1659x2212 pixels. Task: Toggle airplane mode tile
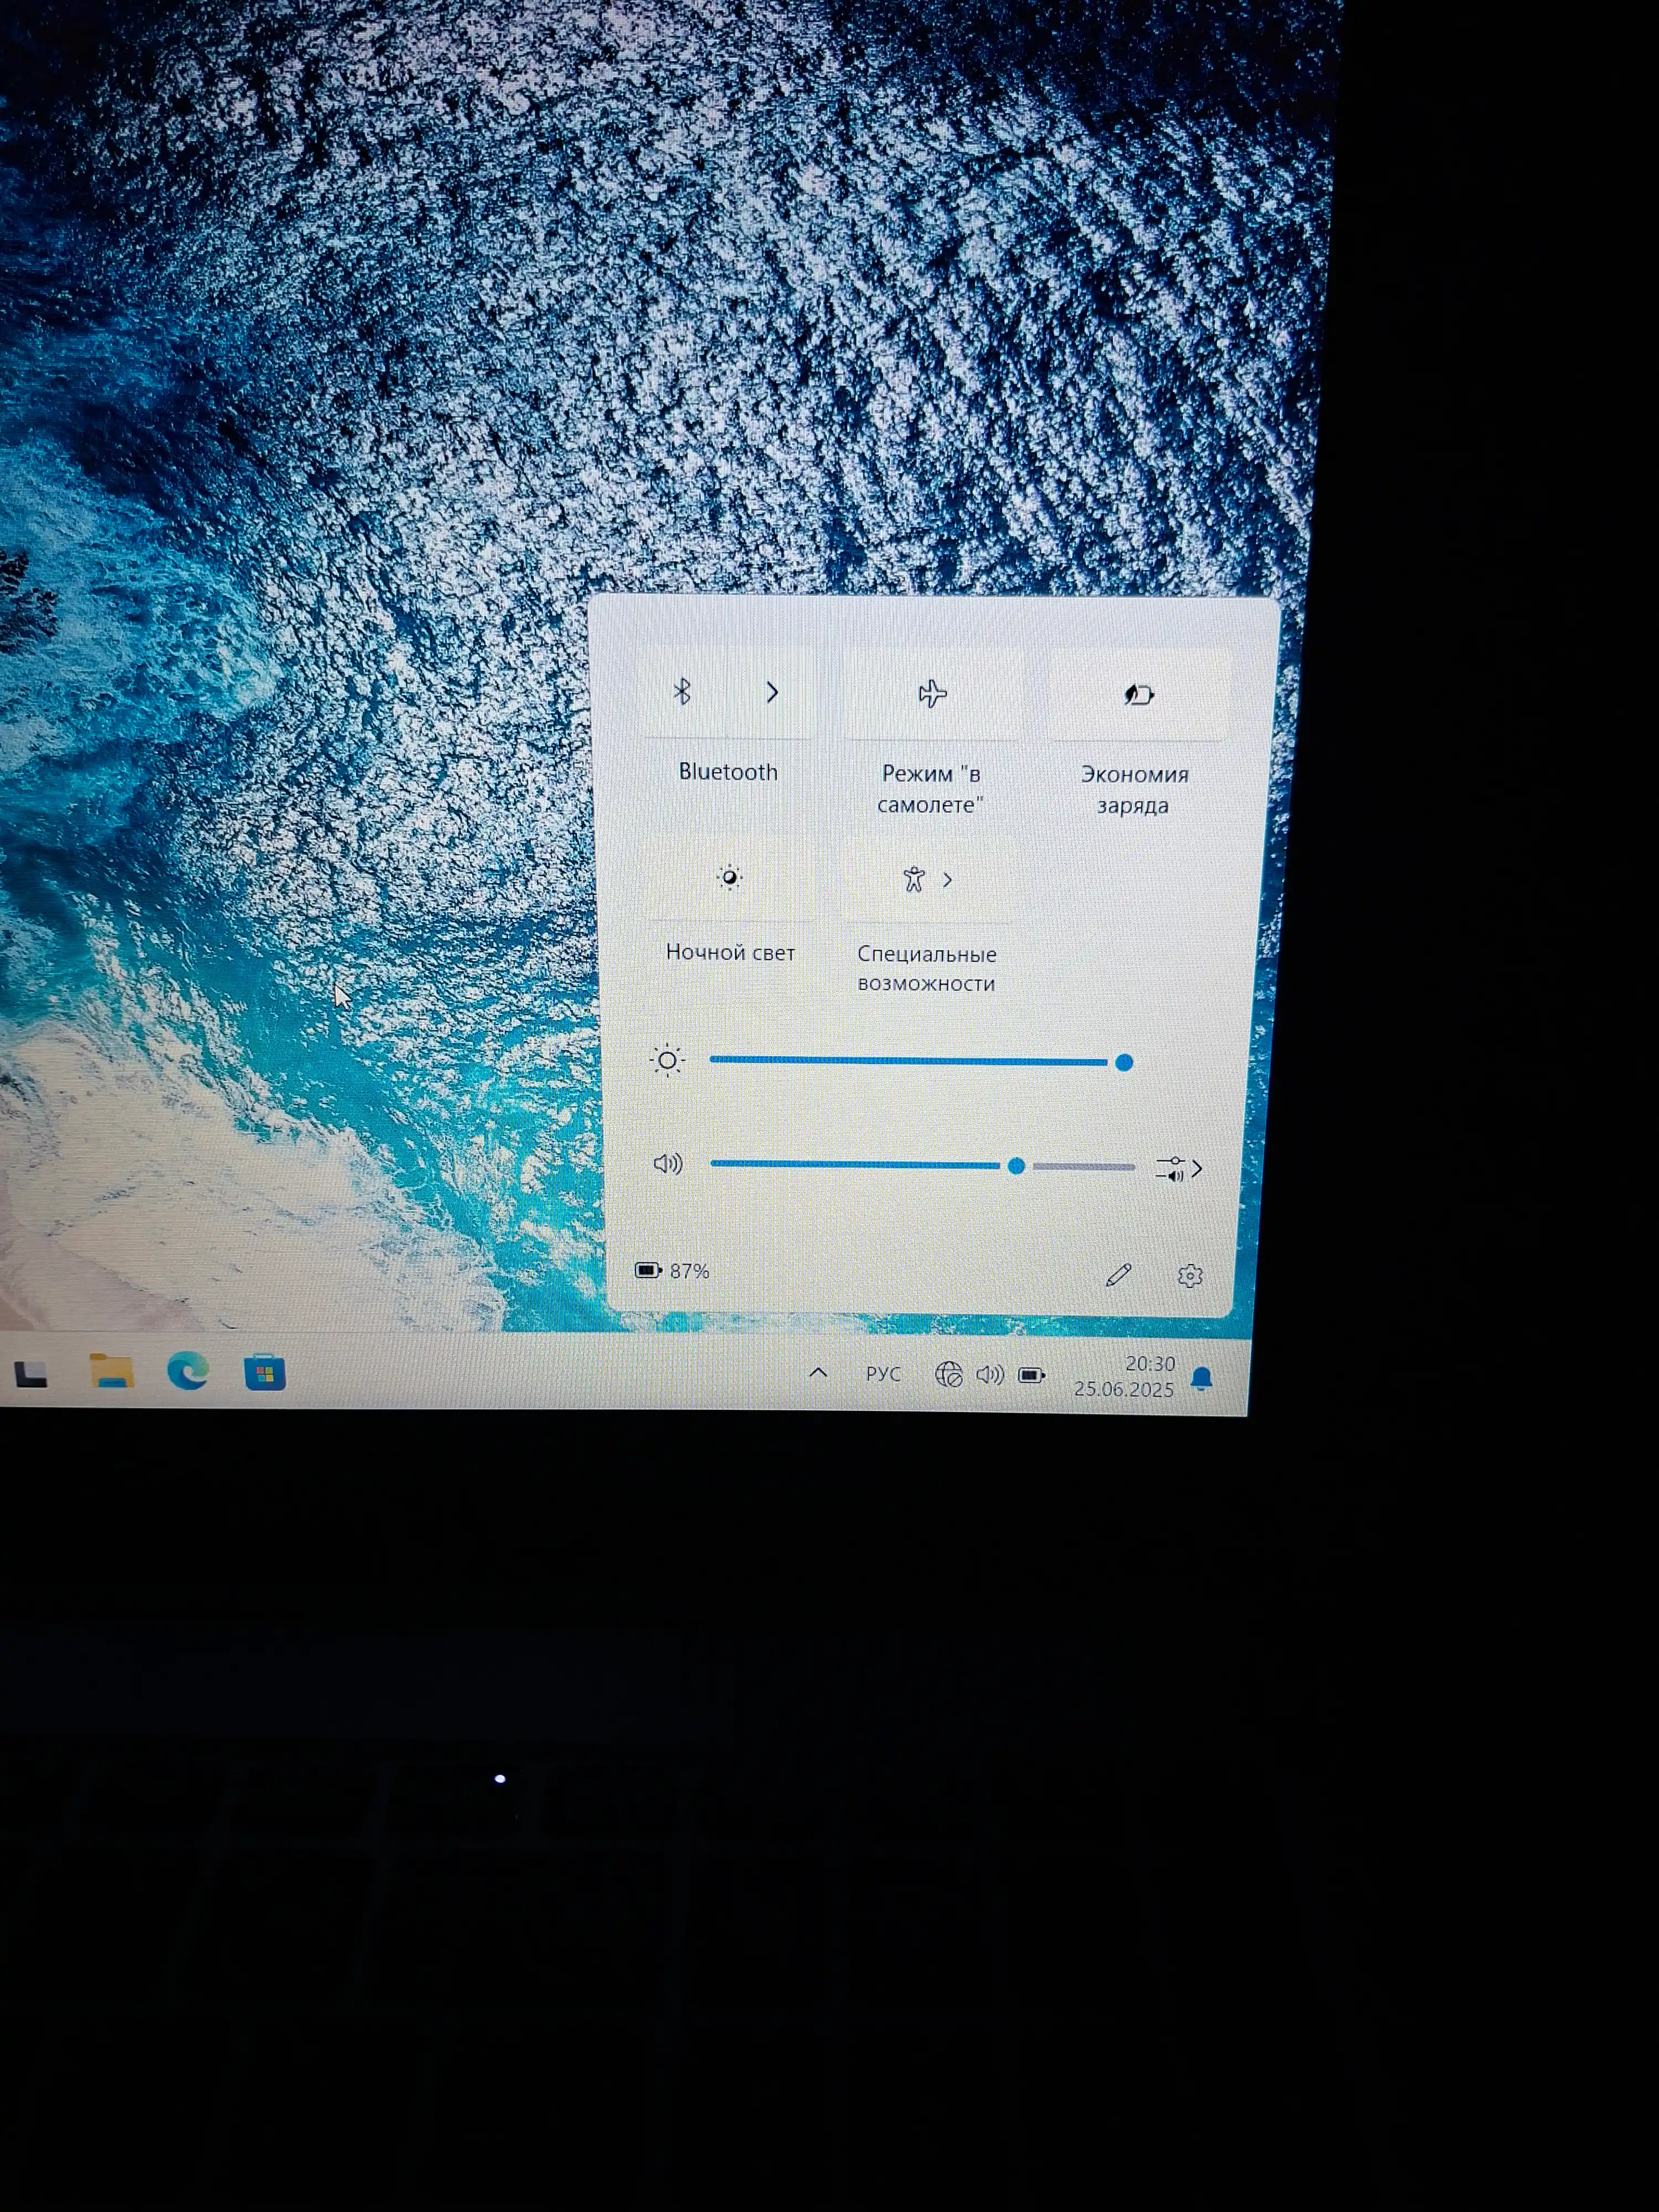pos(933,694)
